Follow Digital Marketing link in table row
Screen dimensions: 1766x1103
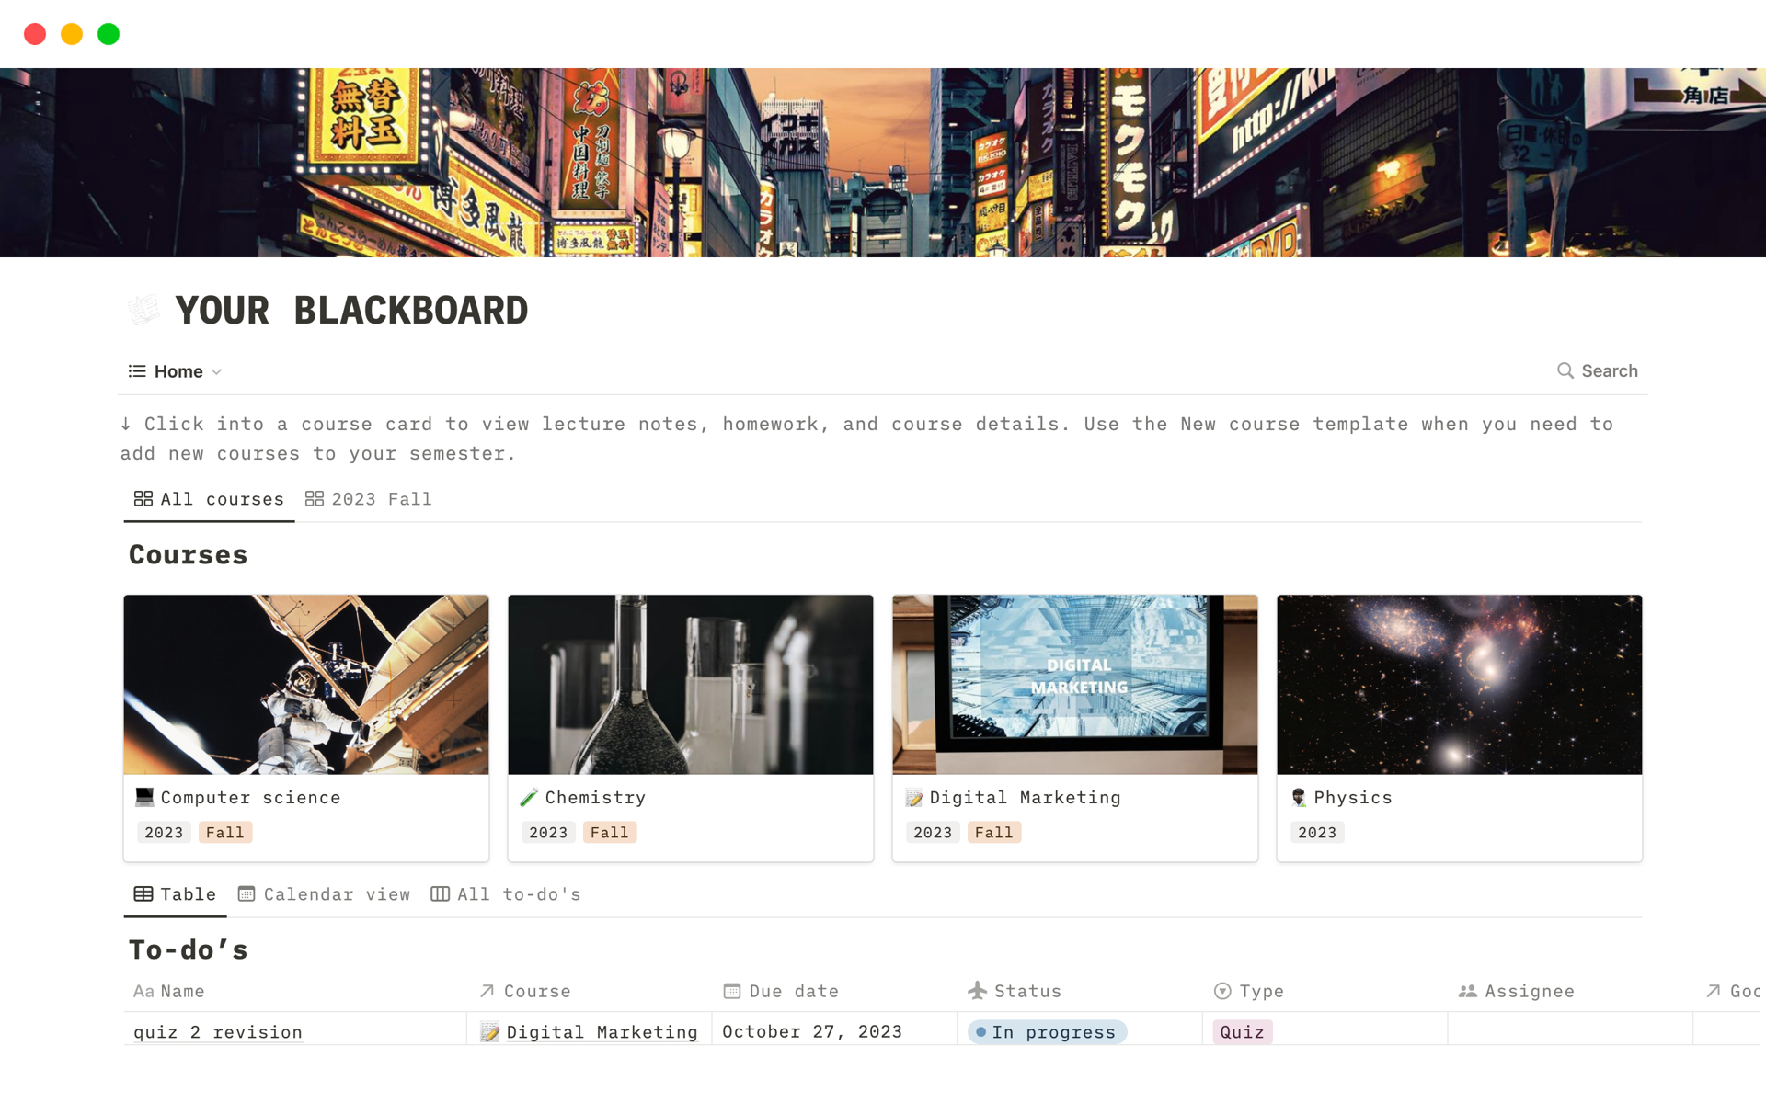(x=601, y=1032)
